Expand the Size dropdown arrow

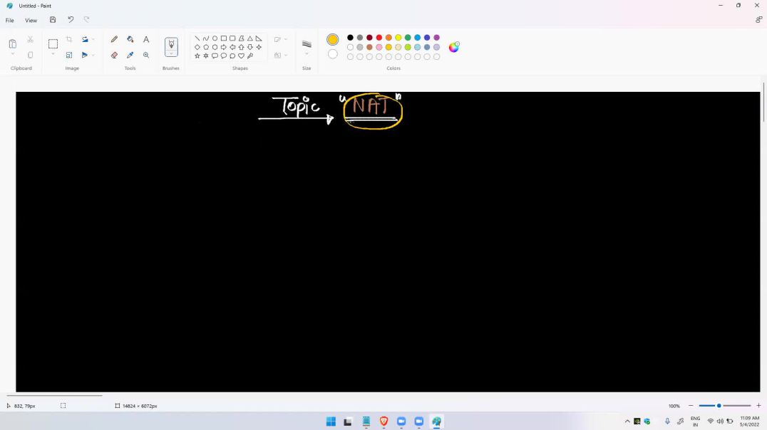[307, 54]
